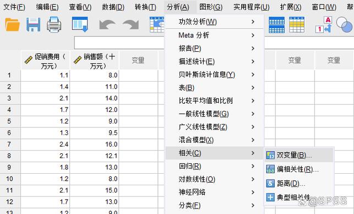This screenshot has width=354, height=214.
Task: Expand the Meta 分析 submenu
Action: click(215, 35)
